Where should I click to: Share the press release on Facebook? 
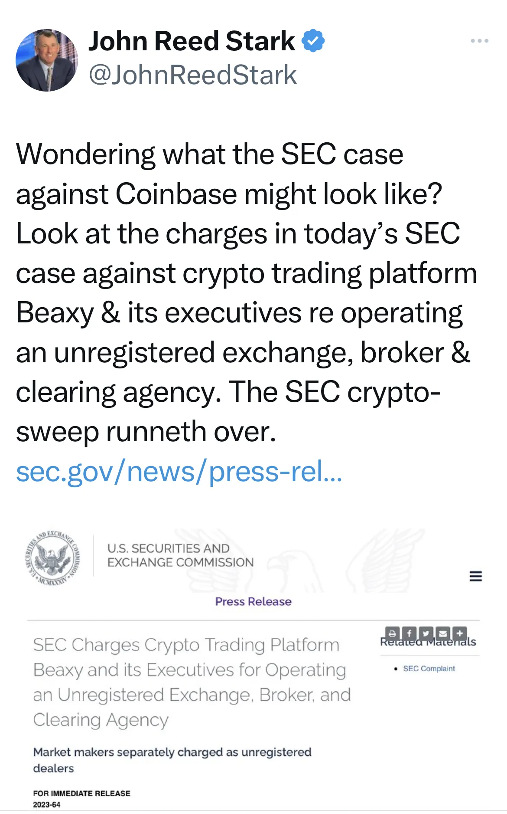pos(409,633)
